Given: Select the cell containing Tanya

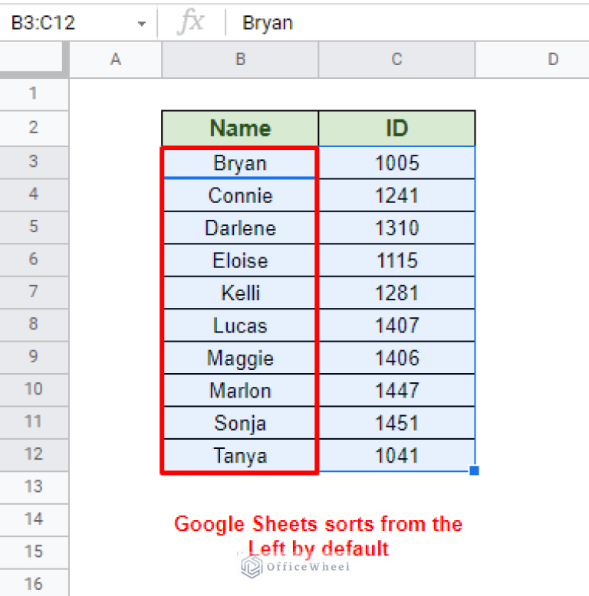Looking at the screenshot, I should [x=240, y=456].
